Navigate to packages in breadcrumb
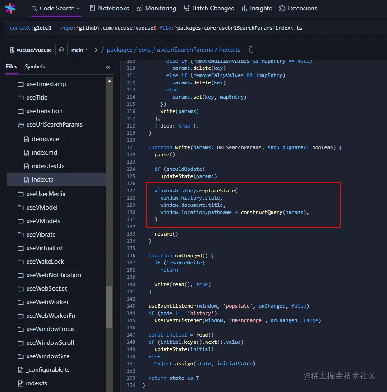 (120, 50)
